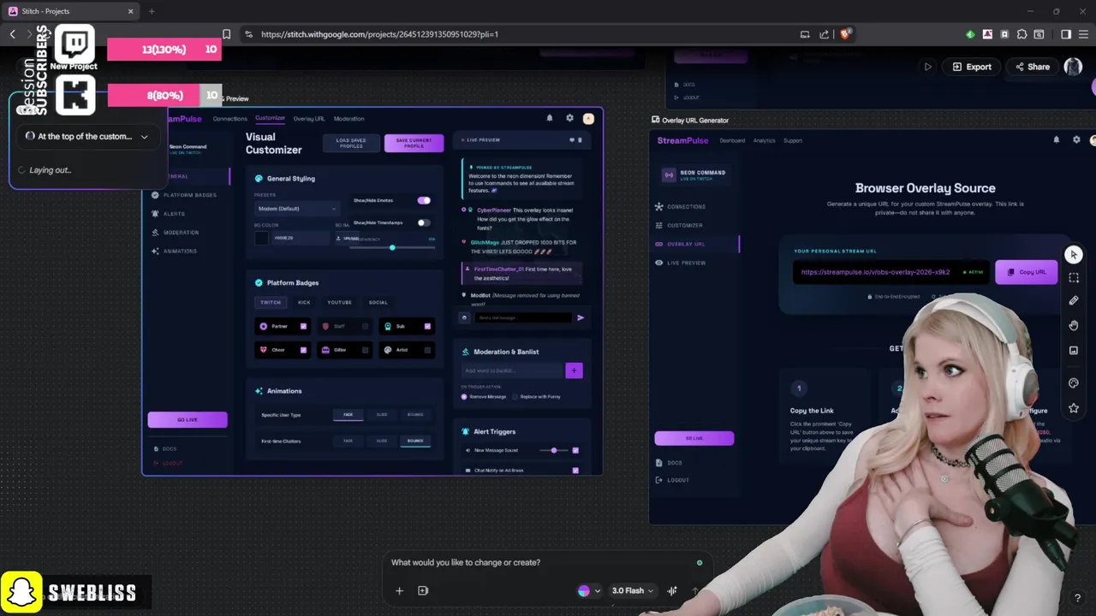This screenshot has width=1096, height=616.
Task: Open the browser hamburger menu
Action: pos(1083,34)
